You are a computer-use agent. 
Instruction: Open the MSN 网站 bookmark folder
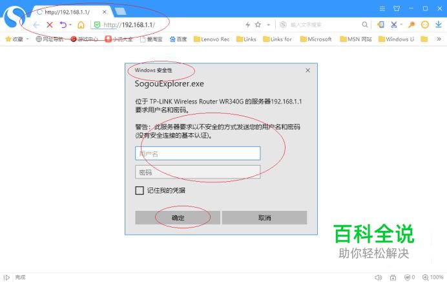coord(356,39)
